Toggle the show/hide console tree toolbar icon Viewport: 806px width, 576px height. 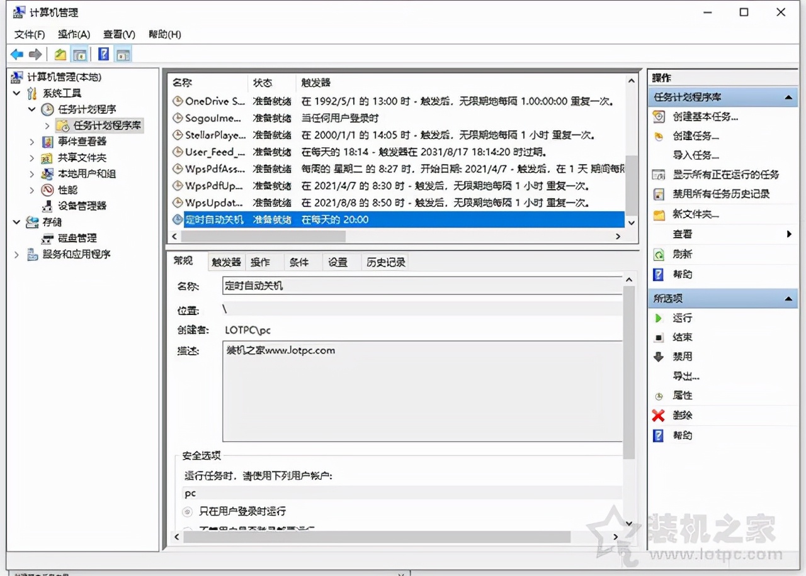(x=79, y=55)
